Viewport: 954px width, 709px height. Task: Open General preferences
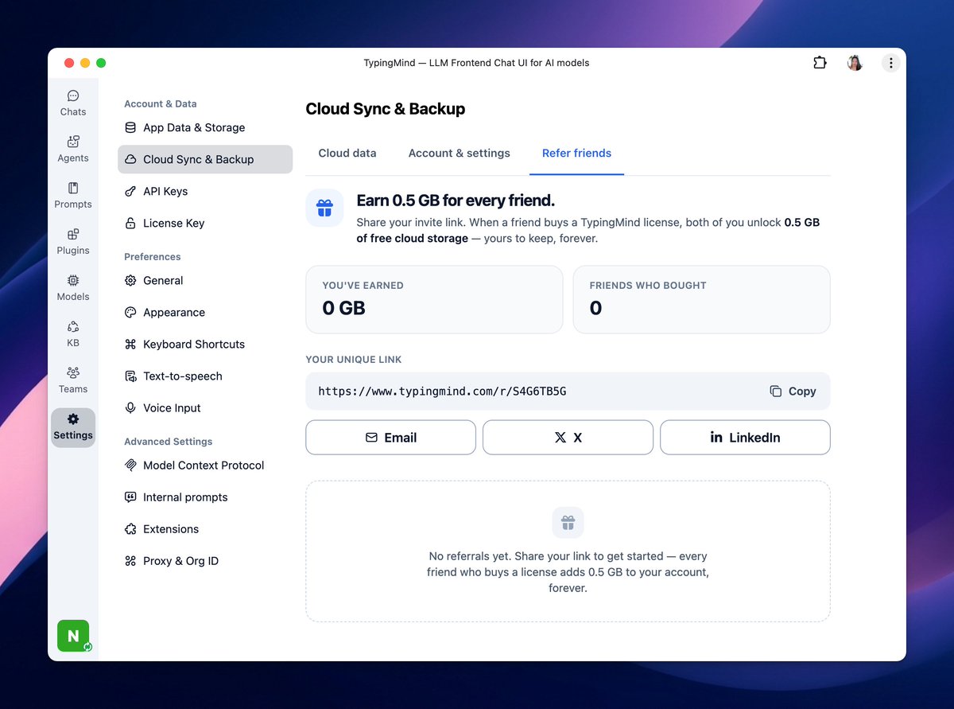(x=205, y=280)
